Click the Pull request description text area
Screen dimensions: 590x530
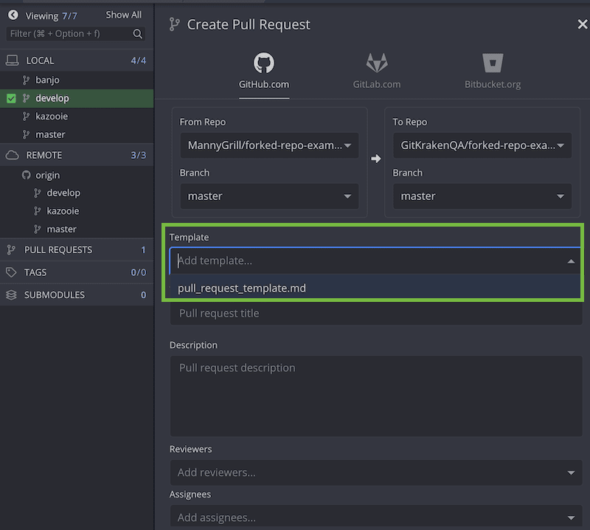click(375, 396)
